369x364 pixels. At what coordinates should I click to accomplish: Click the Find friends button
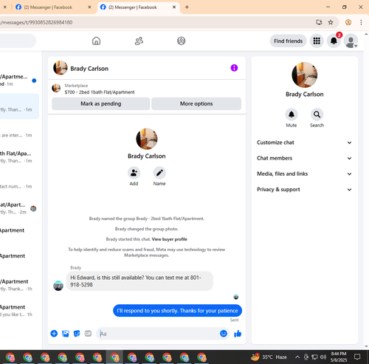click(288, 41)
